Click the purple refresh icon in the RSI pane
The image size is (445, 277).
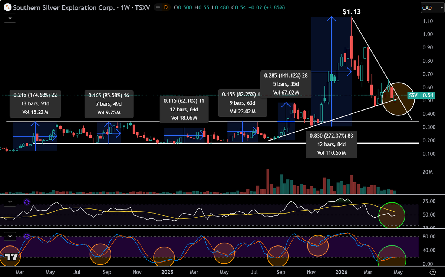click(26, 202)
